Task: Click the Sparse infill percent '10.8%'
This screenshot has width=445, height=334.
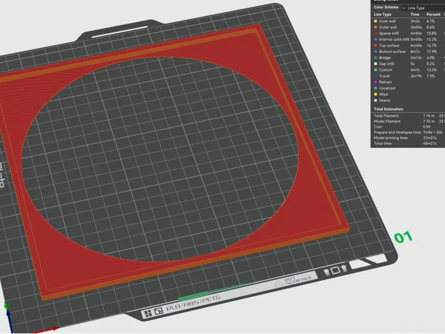Action: click(432, 33)
